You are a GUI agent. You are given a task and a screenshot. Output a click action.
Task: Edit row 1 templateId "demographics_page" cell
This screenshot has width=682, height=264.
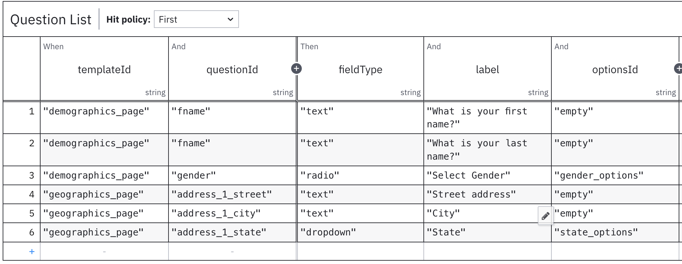pos(104,118)
